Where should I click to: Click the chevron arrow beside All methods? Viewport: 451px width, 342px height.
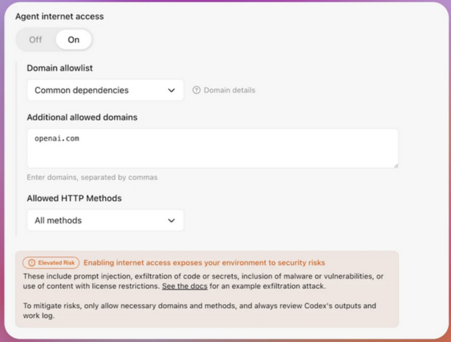171,220
